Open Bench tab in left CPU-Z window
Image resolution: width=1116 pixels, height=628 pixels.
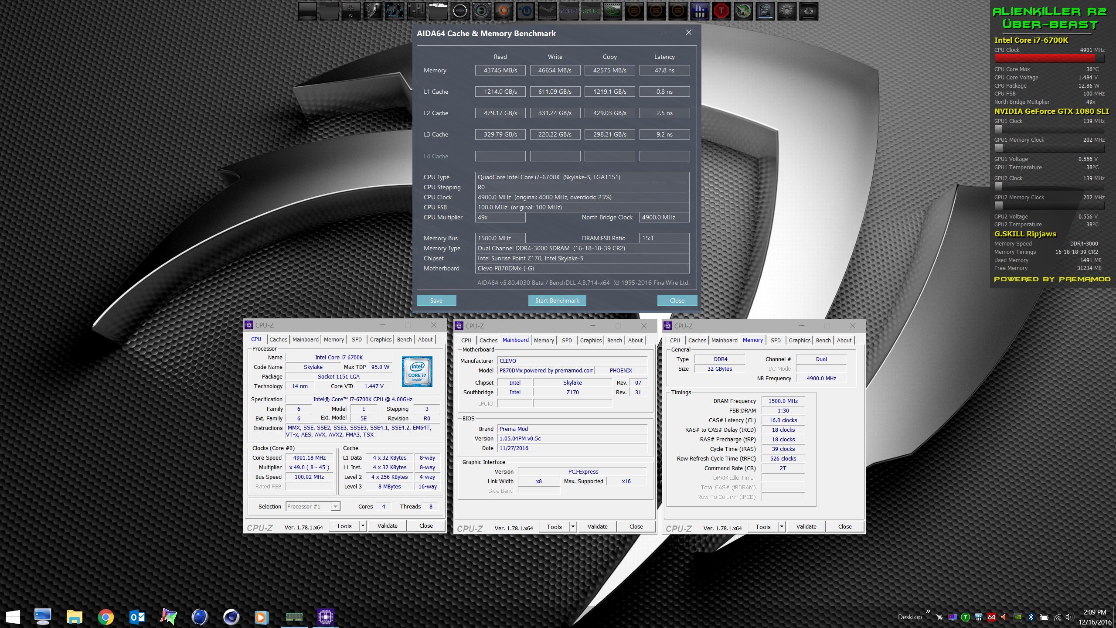coord(404,339)
